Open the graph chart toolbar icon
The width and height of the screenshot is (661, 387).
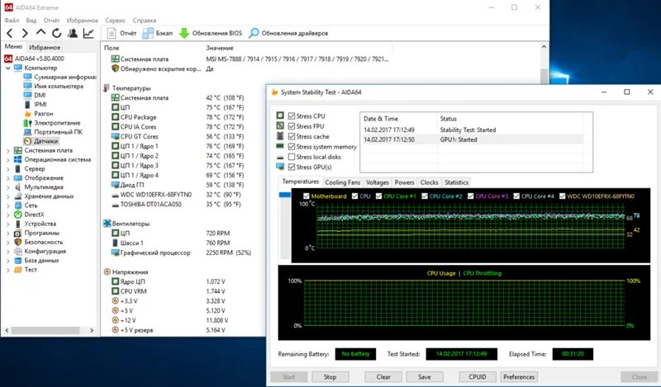click(x=88, y=33)
